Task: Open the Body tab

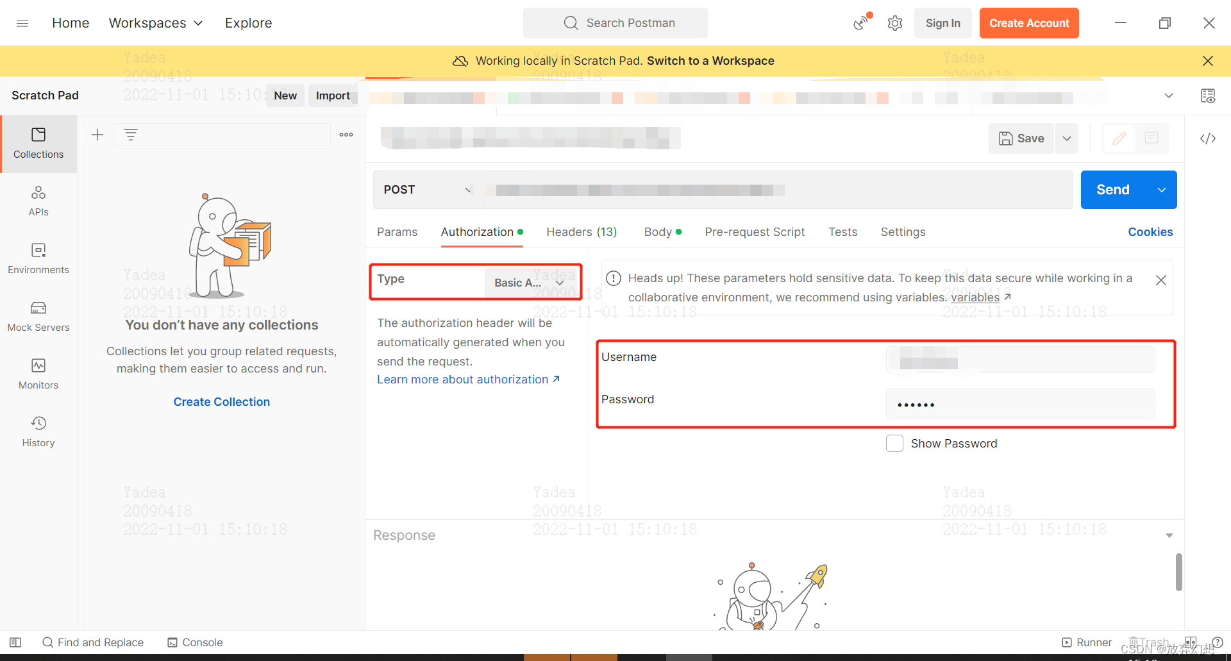Action: [x=662, y=232]
